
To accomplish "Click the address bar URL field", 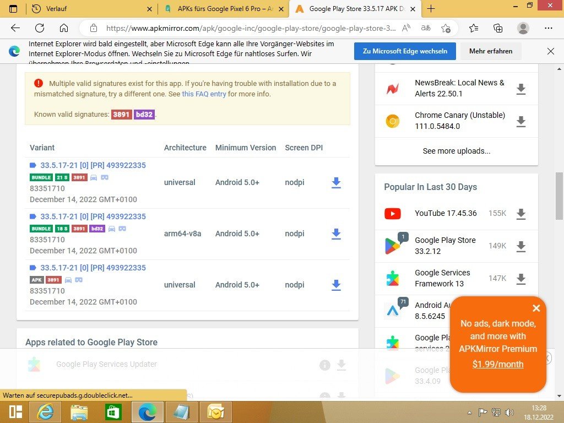I will click(x=251, y=28).
